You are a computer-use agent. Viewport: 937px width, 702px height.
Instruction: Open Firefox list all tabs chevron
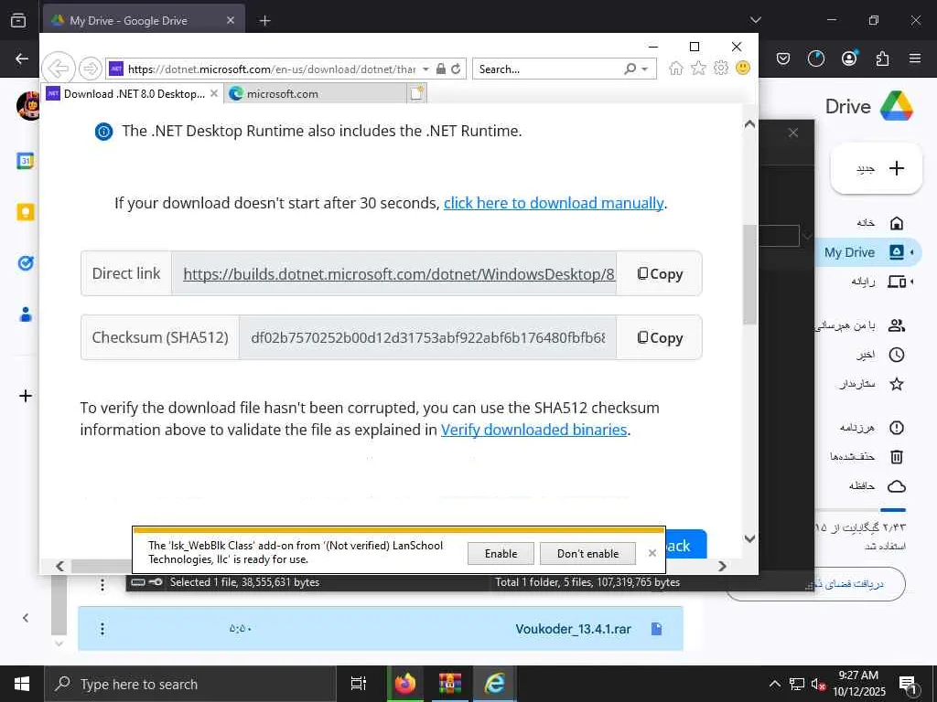click(755, 20)
